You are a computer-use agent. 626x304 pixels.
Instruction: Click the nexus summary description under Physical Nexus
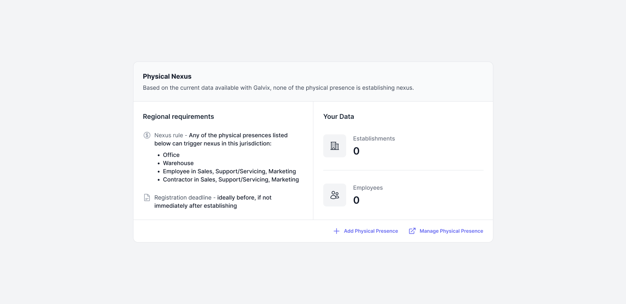click(278, 88)
